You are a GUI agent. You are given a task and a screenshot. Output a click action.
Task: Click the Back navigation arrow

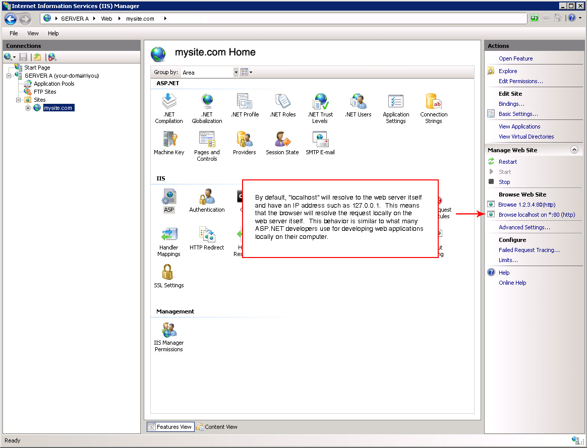11,19
